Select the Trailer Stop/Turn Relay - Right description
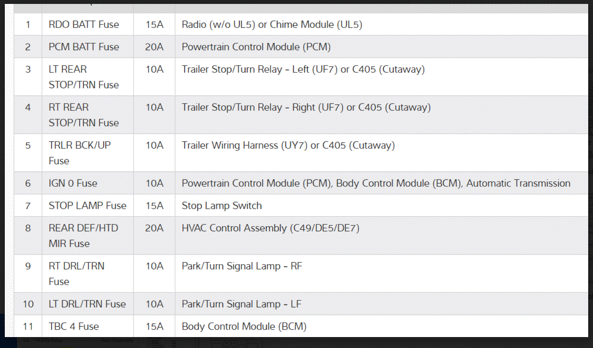This screenshot has height=348, width=593. pos(306,107)
